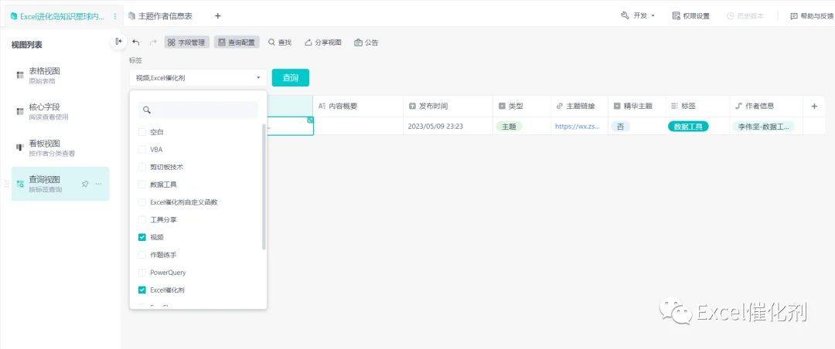
Task: Expand the 开发 dropdown menu
Action: coord(637,16)
